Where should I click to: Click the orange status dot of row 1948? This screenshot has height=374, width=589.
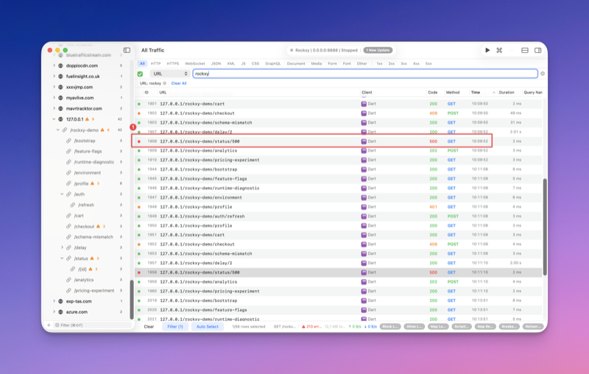pos(139,207)
